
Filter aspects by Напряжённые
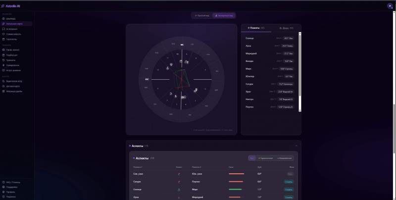(x=284, y=158)
